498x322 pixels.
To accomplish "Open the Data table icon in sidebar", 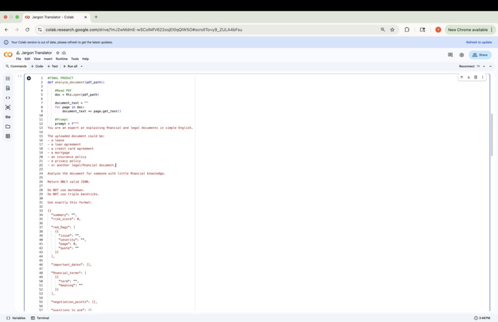I will [8, 136].
